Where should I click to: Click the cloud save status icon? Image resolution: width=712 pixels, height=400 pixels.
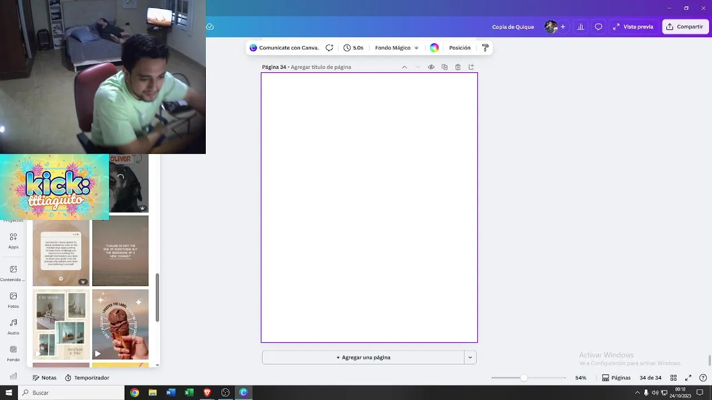pyautogui.click(x=210, y=27)
